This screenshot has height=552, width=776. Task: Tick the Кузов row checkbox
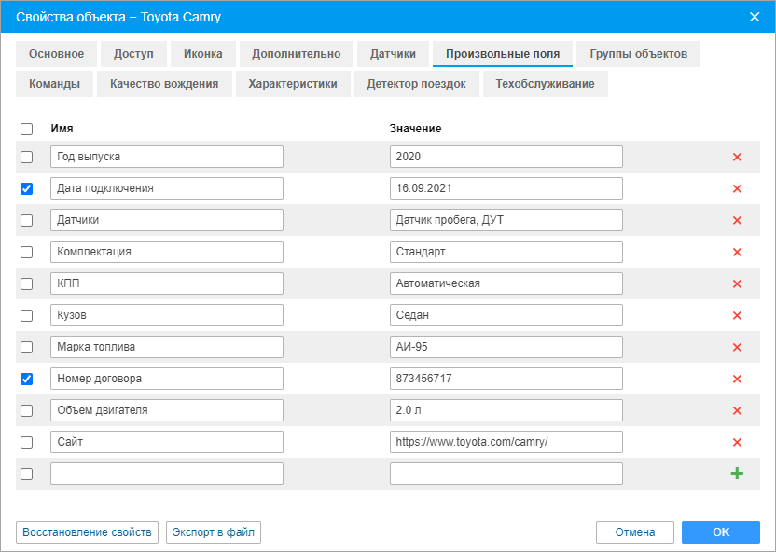coord(27,315)
